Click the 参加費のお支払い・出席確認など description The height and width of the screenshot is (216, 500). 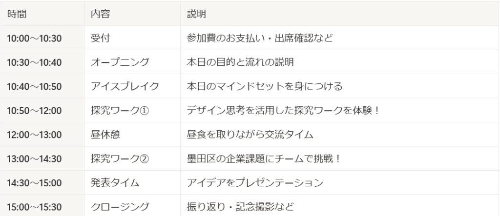coord(260,38)
